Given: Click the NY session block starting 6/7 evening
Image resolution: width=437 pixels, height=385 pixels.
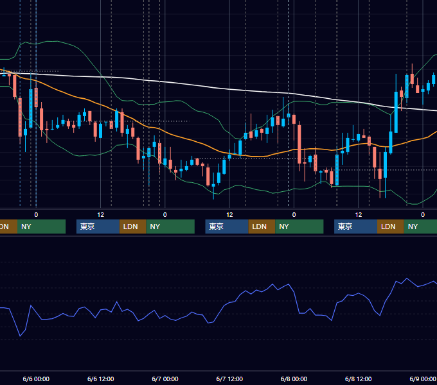Looking at the screenshot, I should [299, 227].
